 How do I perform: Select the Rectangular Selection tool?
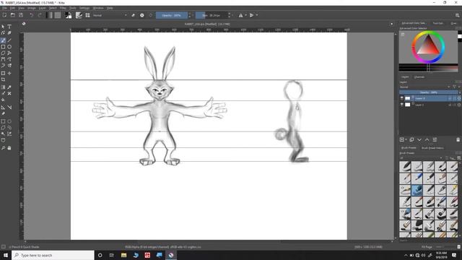pos(3,121)
